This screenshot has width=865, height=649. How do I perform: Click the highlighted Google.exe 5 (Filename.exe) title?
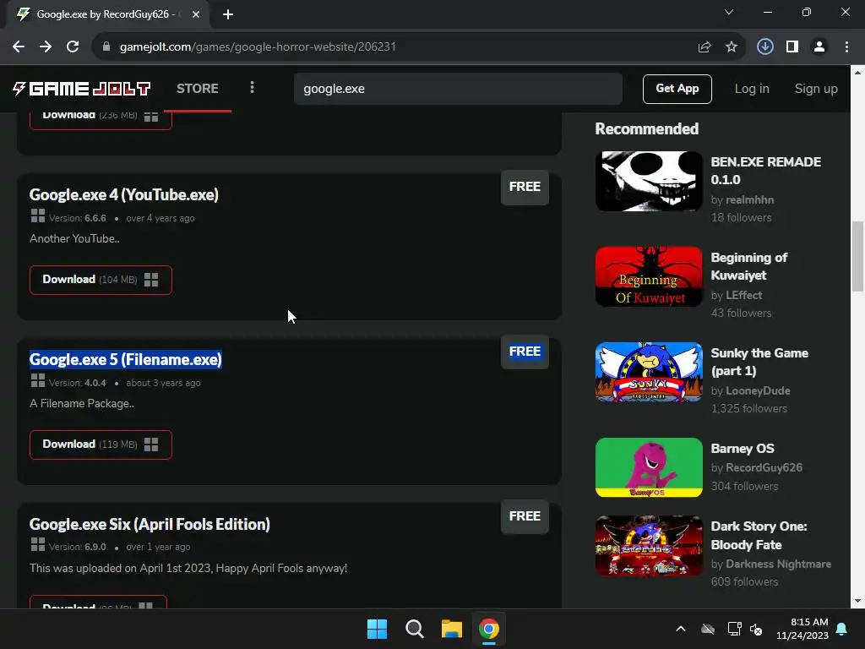[126, 359]
